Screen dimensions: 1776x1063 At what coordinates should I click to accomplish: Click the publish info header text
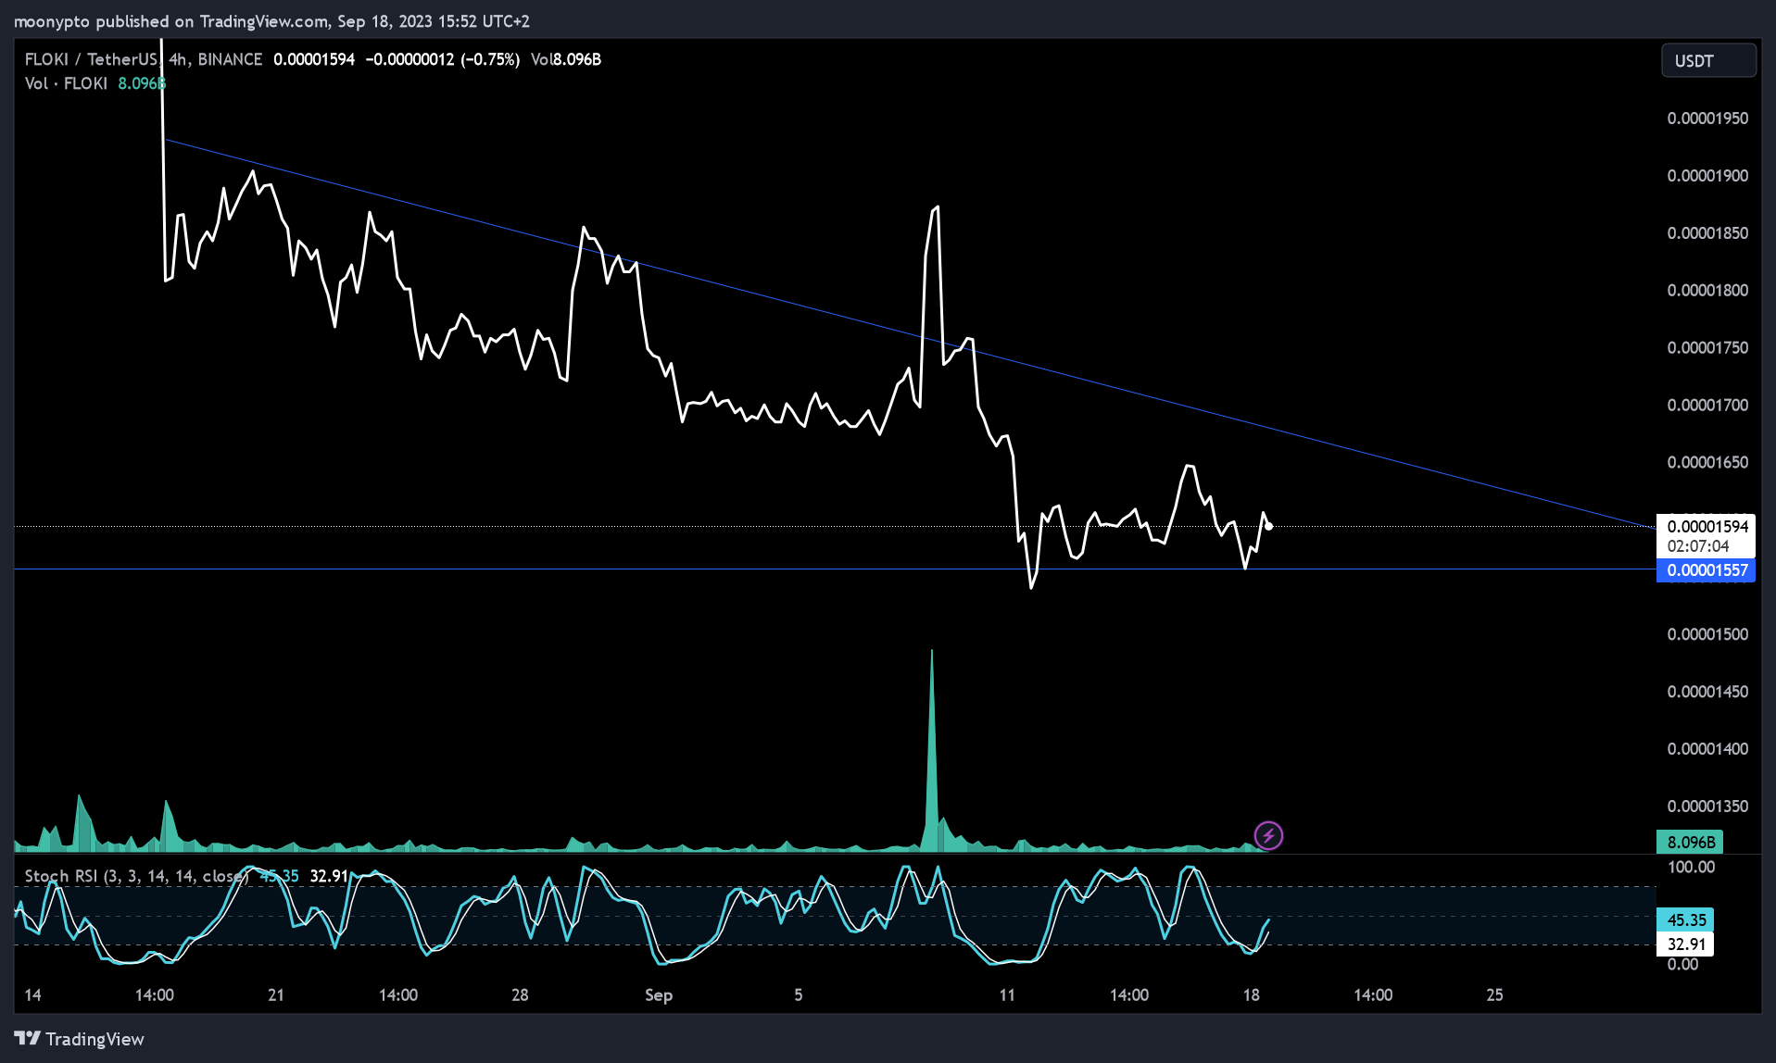[271, 21]
